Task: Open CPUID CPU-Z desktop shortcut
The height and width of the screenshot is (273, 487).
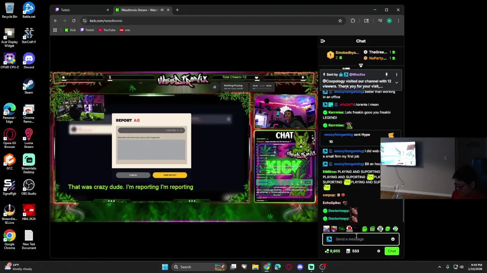Action: tap(10, 61)
